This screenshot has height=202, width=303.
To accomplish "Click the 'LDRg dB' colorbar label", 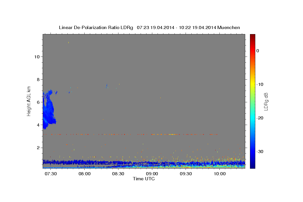I will tap(266, 102).
